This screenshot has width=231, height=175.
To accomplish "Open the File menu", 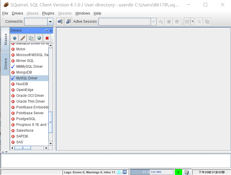I will [x=5, y=13].
